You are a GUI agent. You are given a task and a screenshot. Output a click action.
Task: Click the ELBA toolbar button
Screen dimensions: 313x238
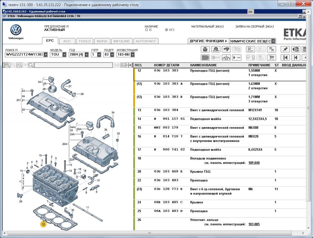pos(250,49)
